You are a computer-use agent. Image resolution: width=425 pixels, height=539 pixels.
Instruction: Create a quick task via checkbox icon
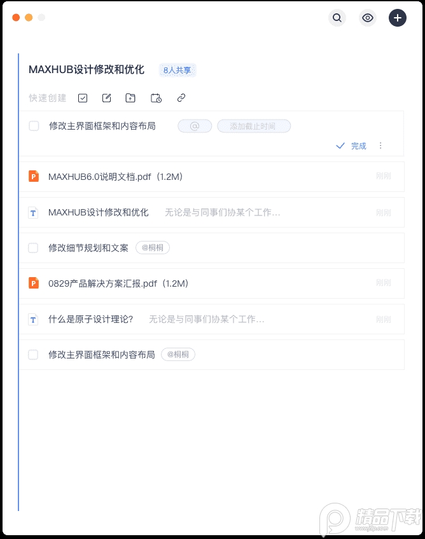click(x=83, y=98)
